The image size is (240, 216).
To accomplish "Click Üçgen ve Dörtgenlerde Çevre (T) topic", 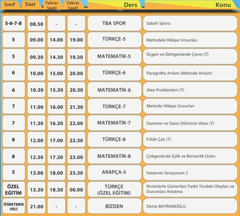I will click(190, 57).
